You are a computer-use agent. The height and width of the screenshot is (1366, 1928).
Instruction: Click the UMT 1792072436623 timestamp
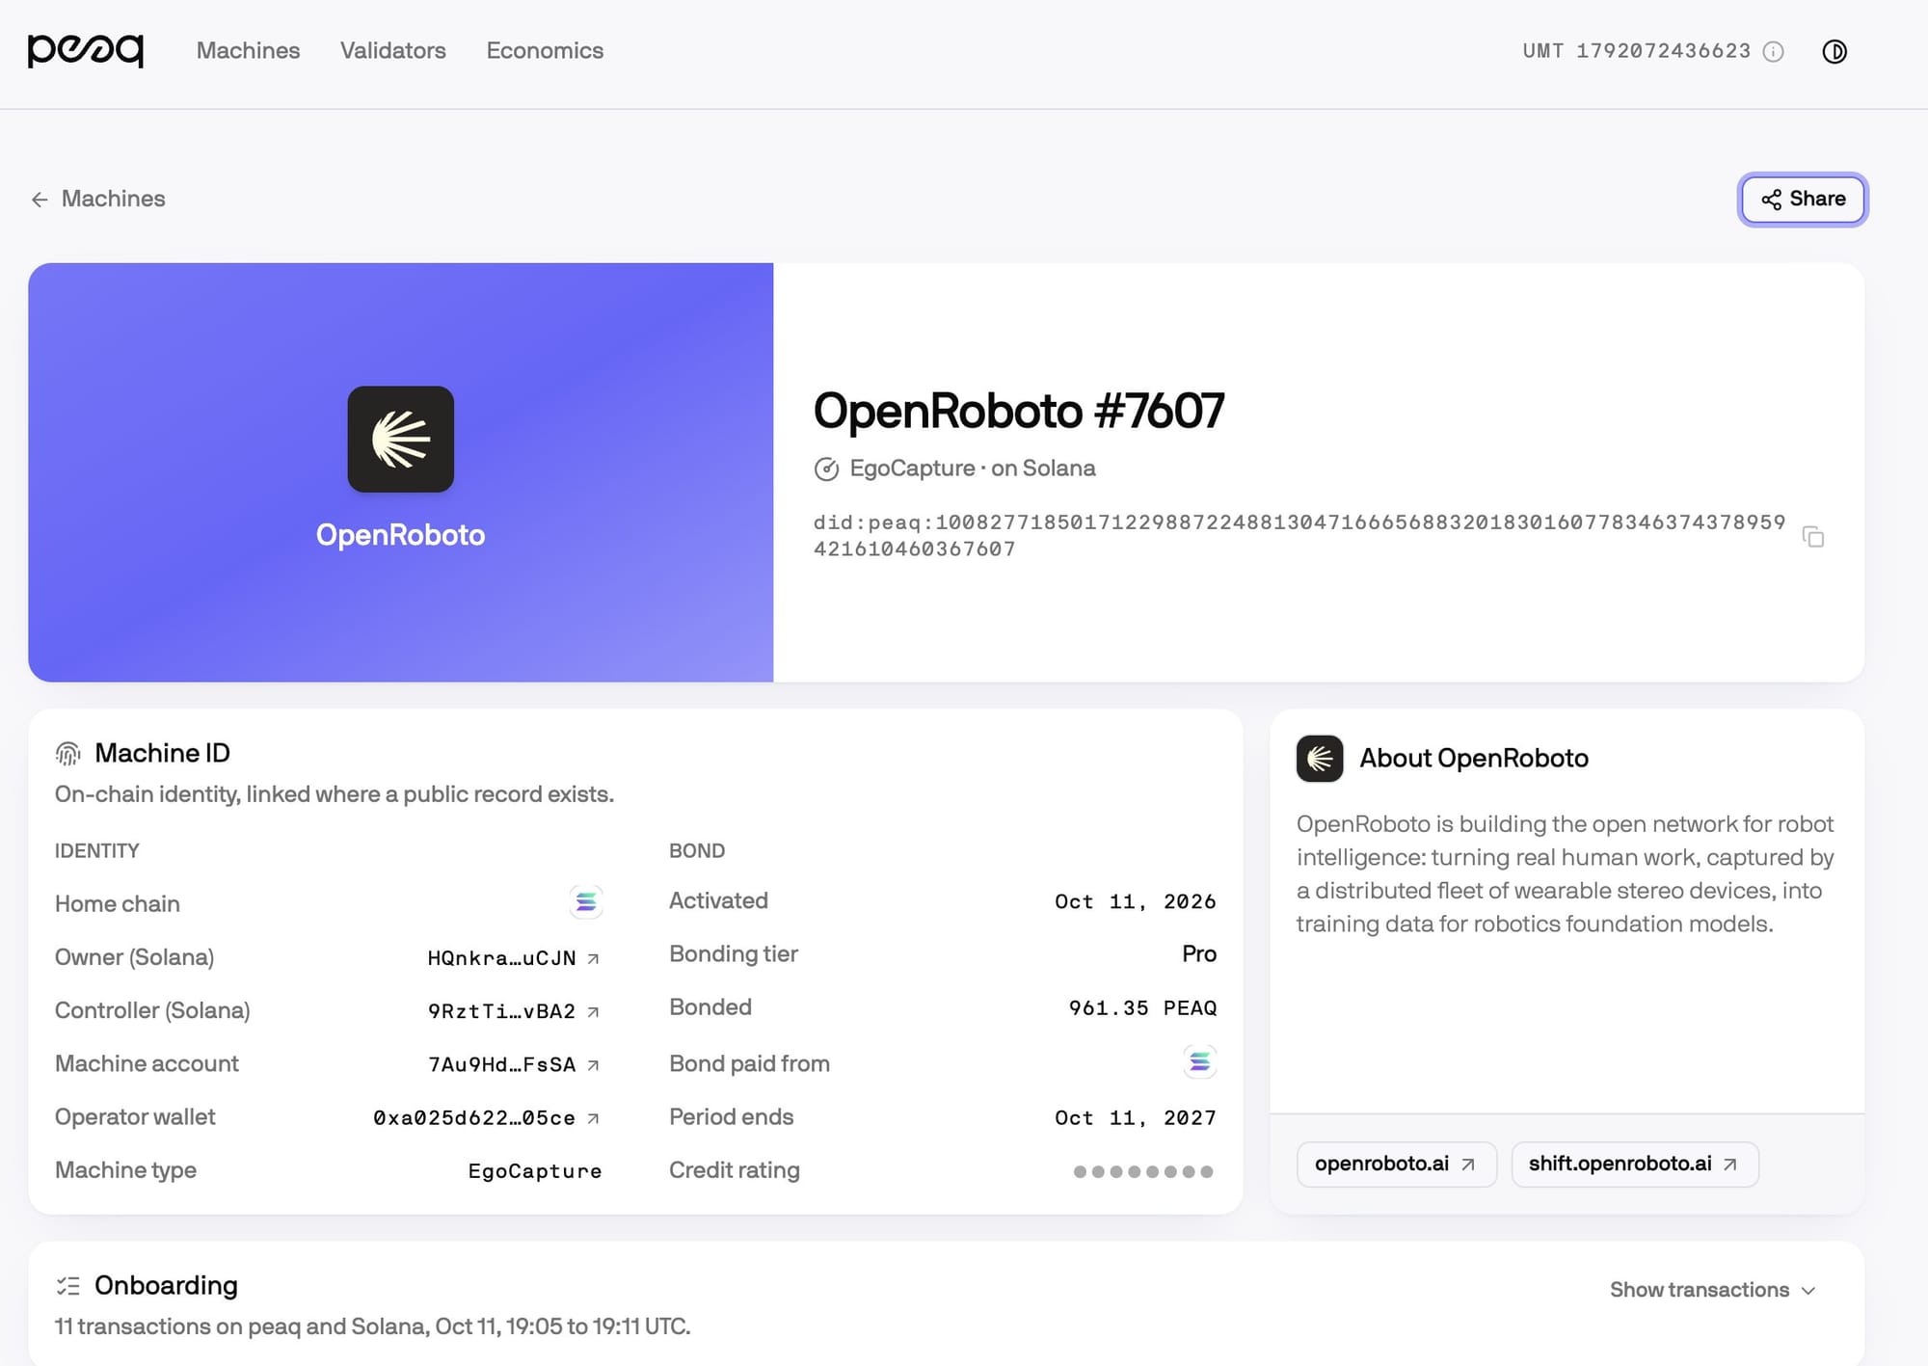1637,51
